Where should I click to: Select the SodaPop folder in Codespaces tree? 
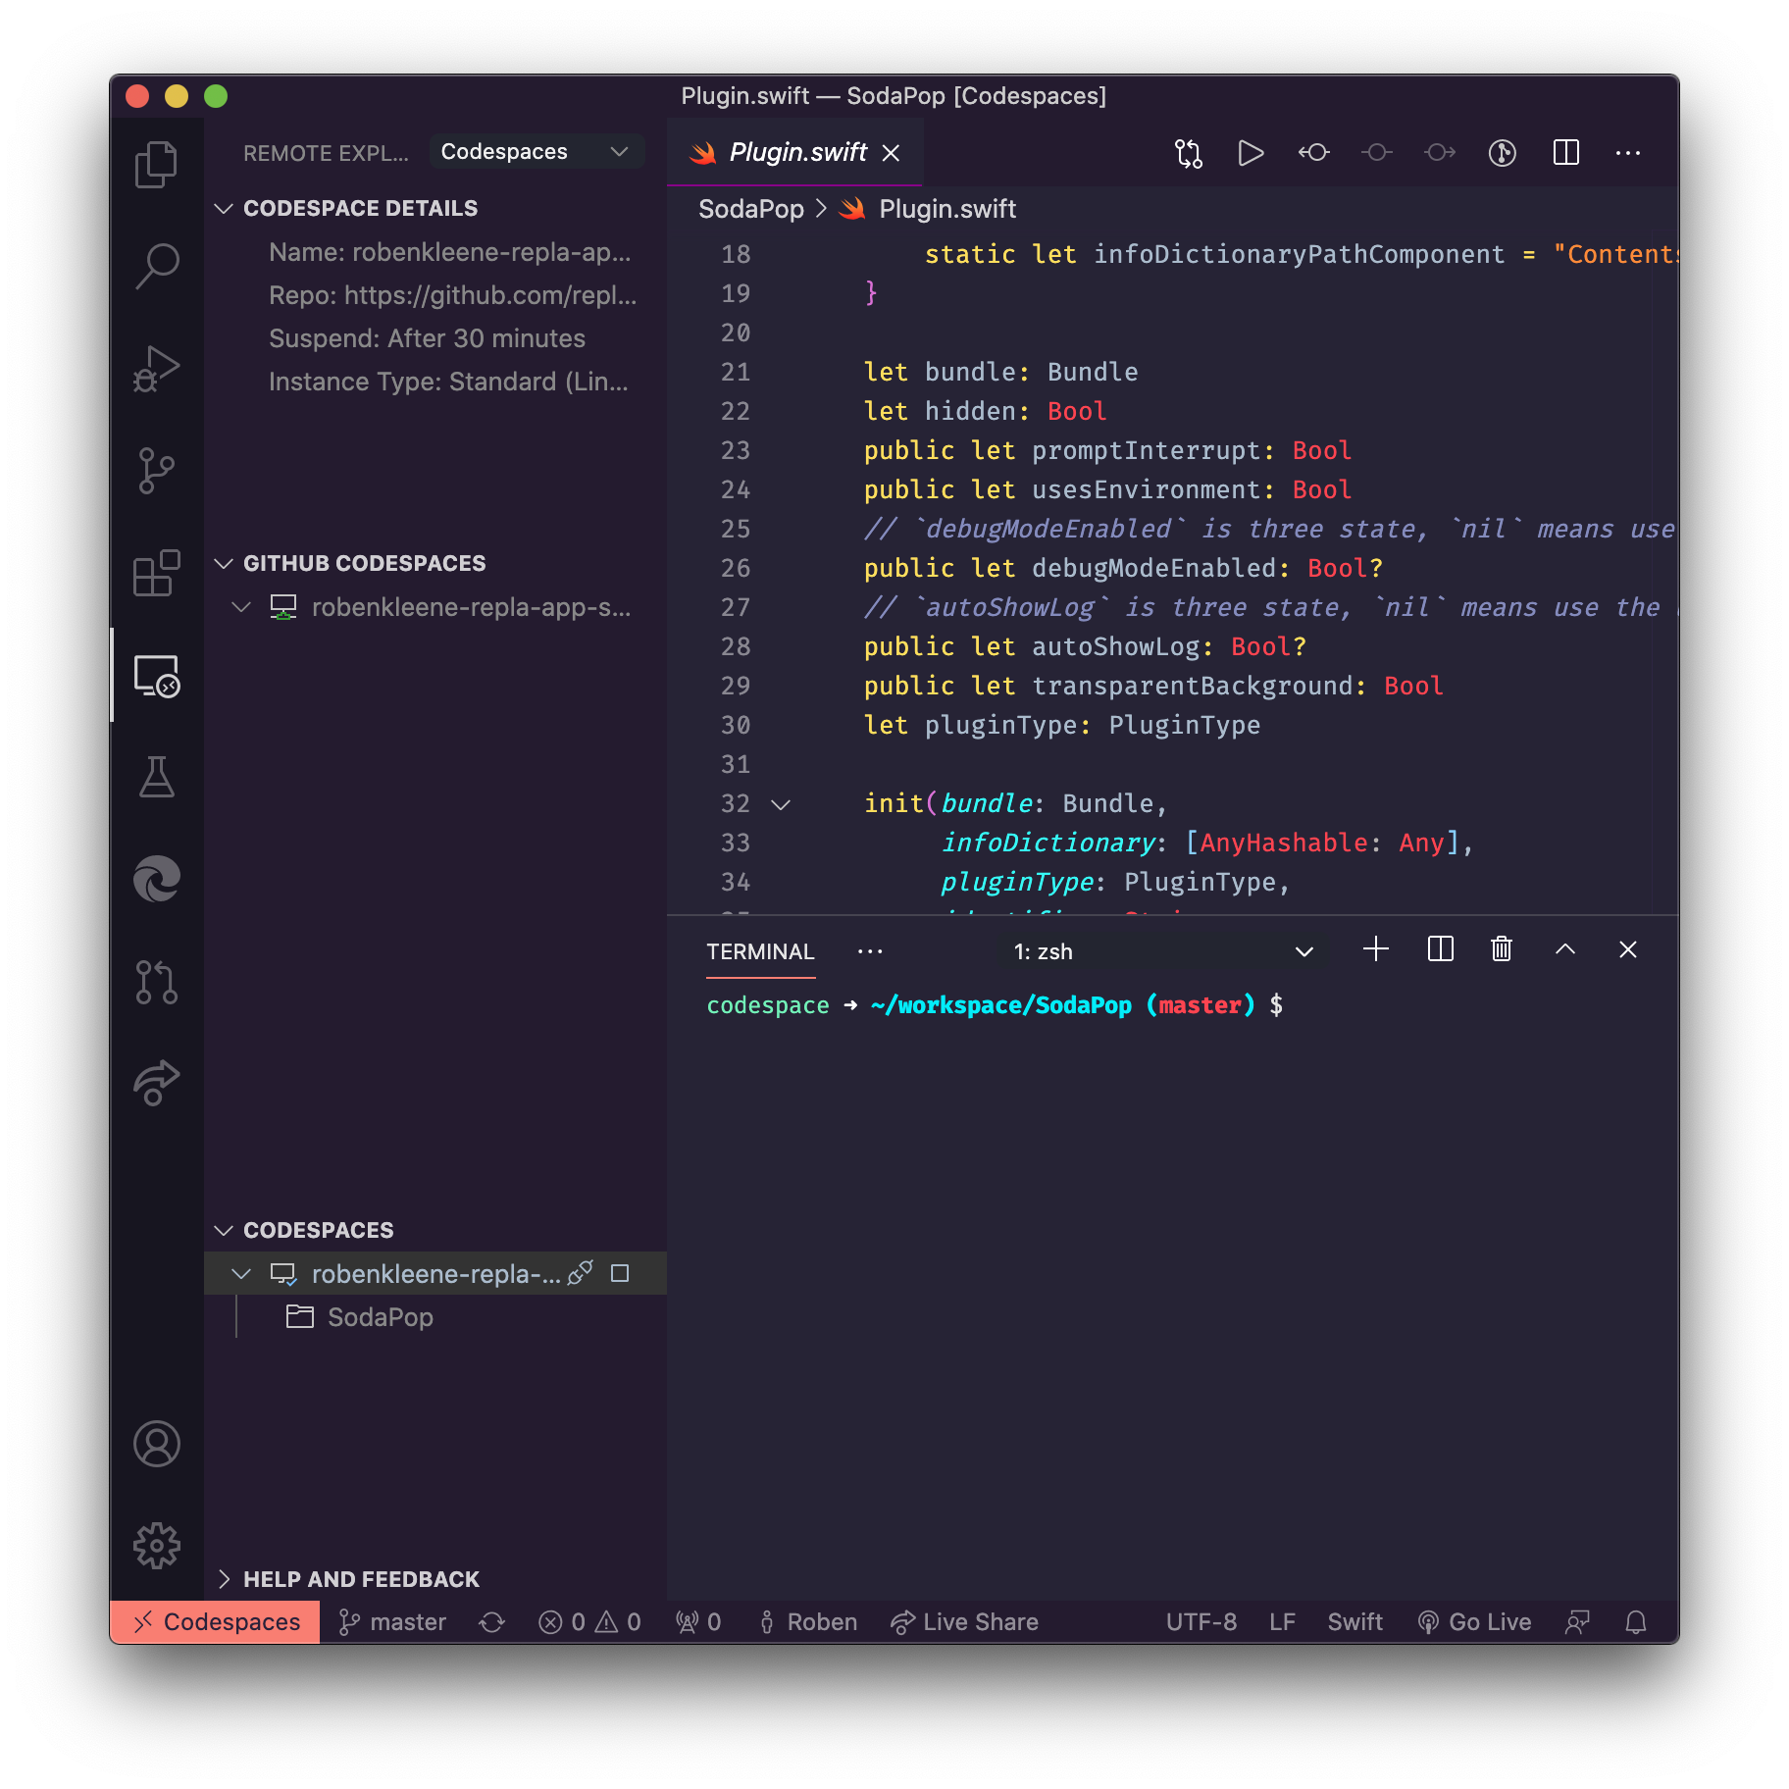(382, 1317)
